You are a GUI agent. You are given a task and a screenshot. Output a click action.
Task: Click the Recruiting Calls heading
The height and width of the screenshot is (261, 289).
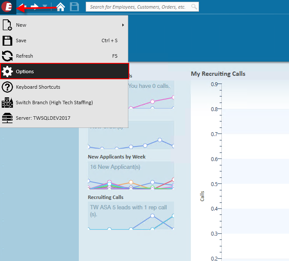[106, 197]
